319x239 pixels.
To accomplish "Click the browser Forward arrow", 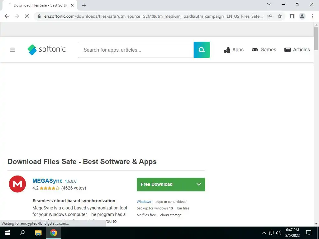I will coord(17,16).
